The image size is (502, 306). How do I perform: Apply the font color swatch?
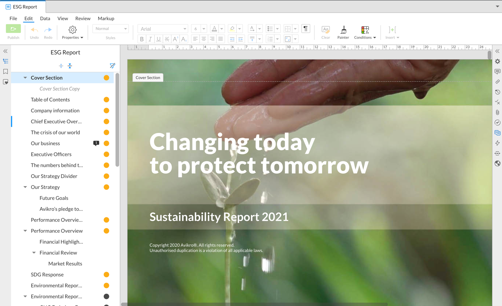(x=214, y=29)
